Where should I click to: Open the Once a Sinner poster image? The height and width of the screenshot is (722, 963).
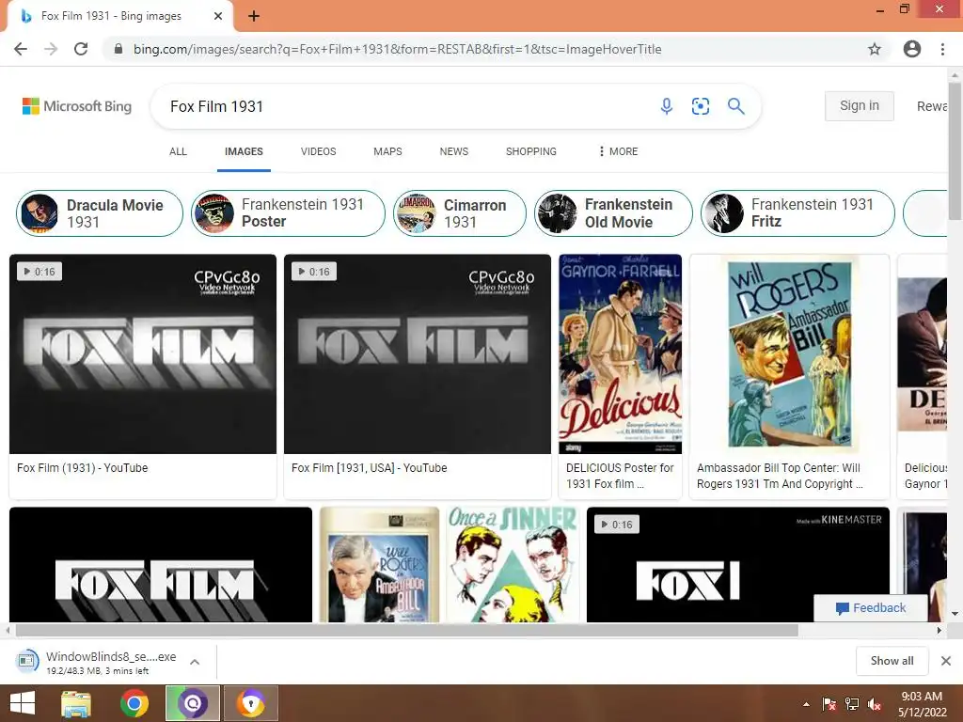(x=513, y=565)
